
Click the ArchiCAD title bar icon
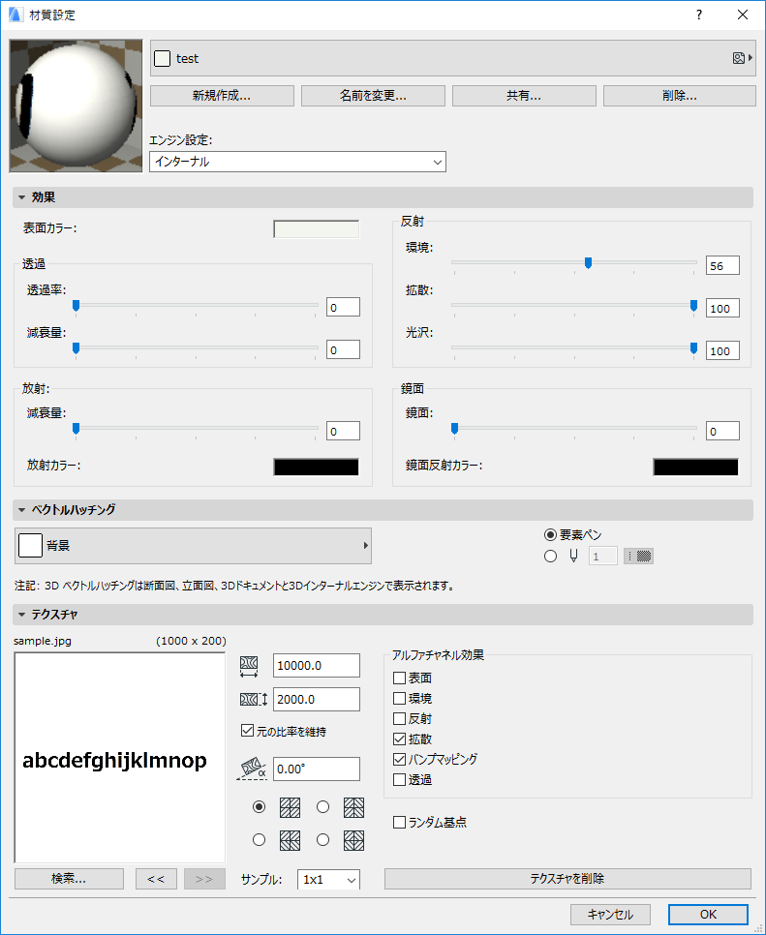pyautogui.click(x=15, y=15)
